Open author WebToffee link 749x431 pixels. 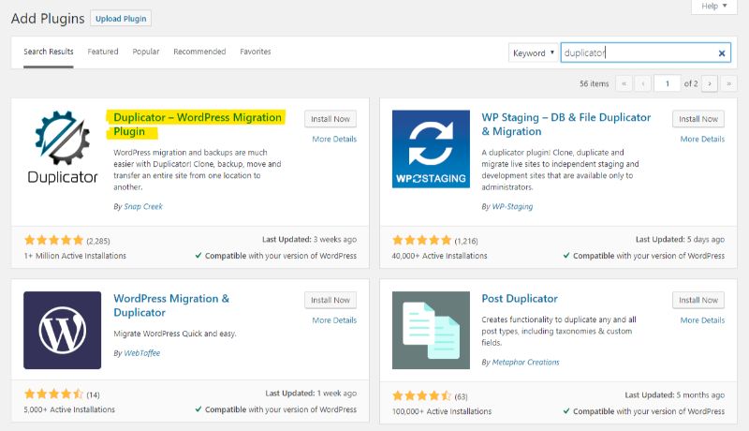tap(142, 353)
